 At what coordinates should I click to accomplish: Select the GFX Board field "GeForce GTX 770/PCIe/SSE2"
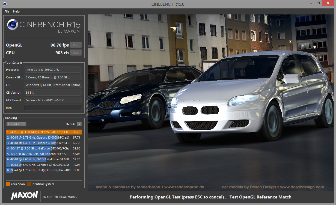coord(53,100)
